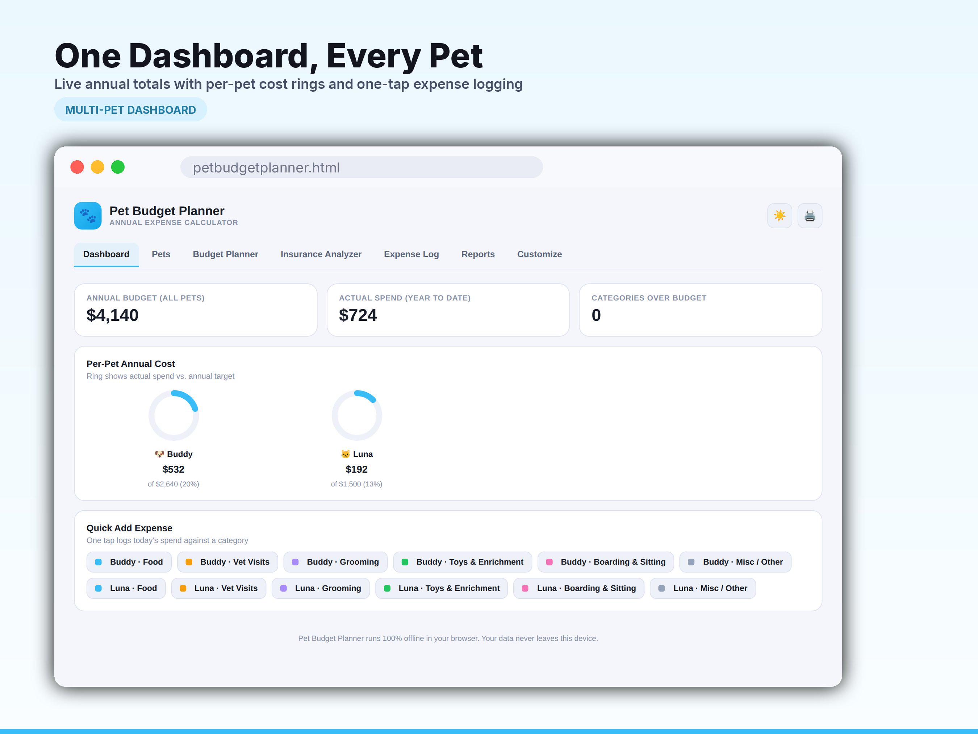978x734 pixels.
Task: Click the 'of $2,640 (20%)' text
Action: pos(173,484)
